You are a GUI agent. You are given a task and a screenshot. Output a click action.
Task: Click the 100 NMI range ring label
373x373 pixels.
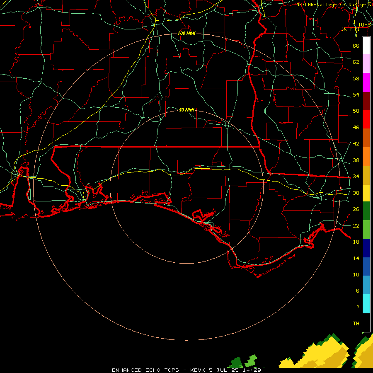(186, 33)
